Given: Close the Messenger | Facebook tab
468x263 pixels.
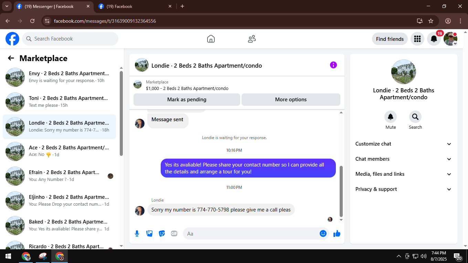Looking at the screenshot, I should pyautogui.click(x=88, y=6).
